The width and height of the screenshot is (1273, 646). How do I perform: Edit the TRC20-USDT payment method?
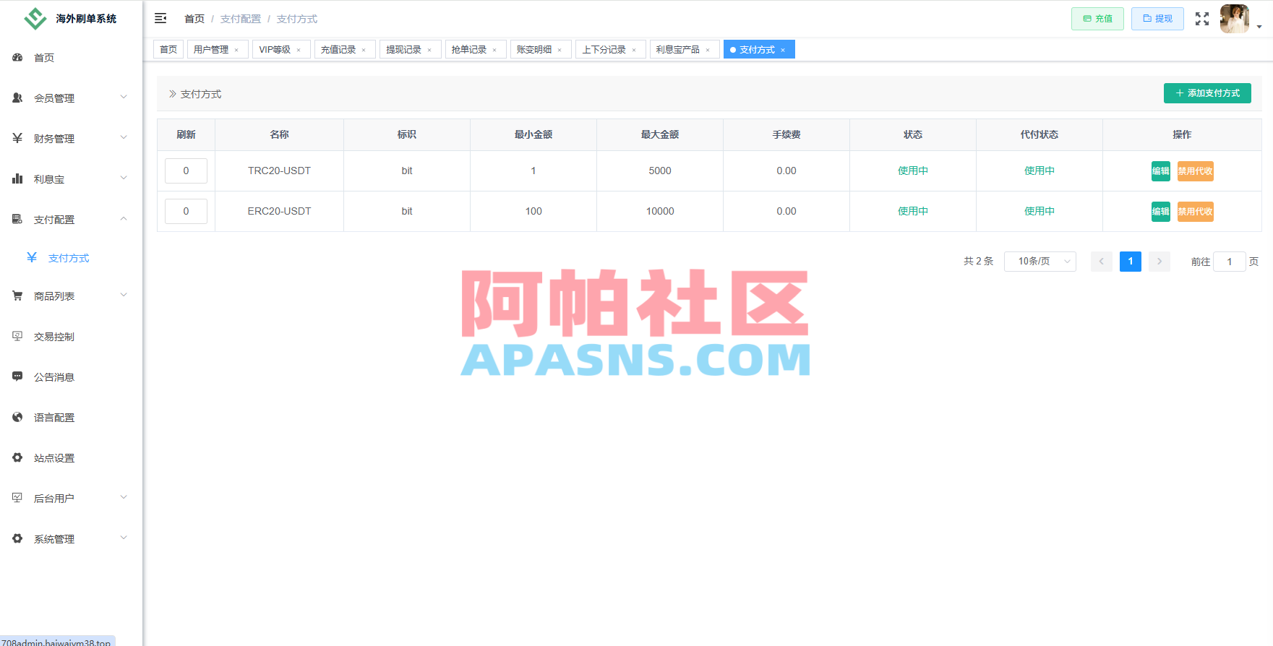pos(1160,171)
